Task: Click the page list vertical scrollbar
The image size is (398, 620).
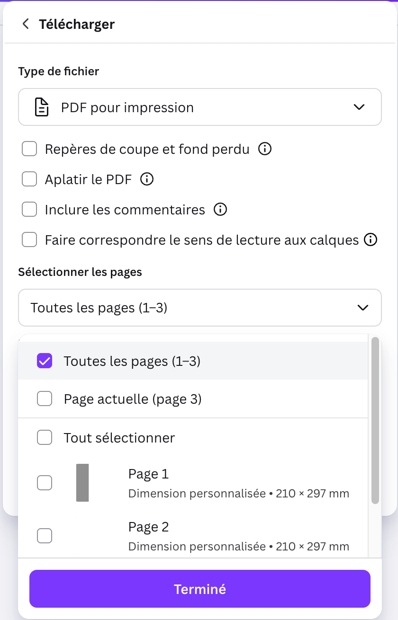Action: [375, 420]
